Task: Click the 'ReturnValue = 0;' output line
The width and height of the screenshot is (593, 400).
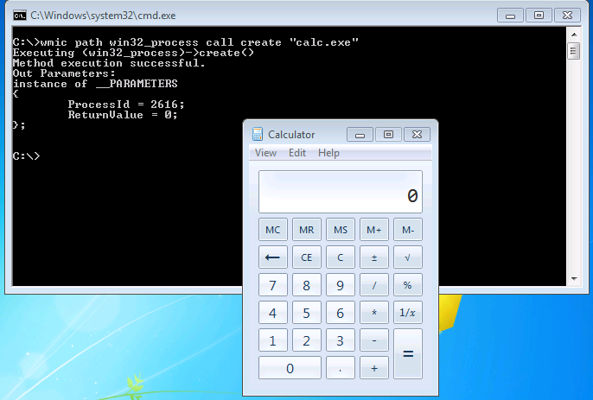Action: click(x=123, y=115)
